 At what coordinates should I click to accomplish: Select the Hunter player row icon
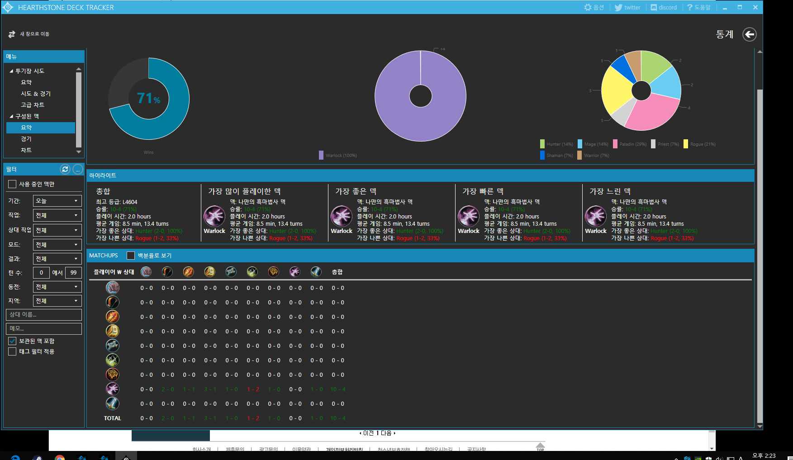click(113, 302)
